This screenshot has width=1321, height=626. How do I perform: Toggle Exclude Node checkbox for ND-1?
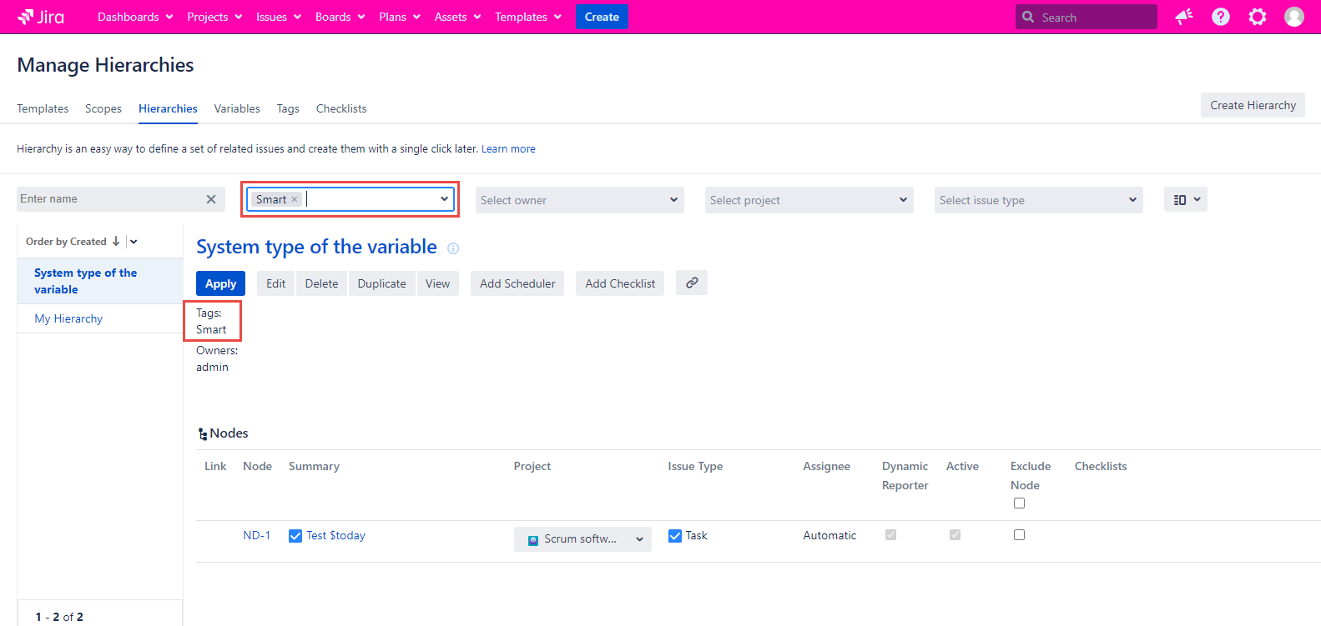tap(1019, 535)
